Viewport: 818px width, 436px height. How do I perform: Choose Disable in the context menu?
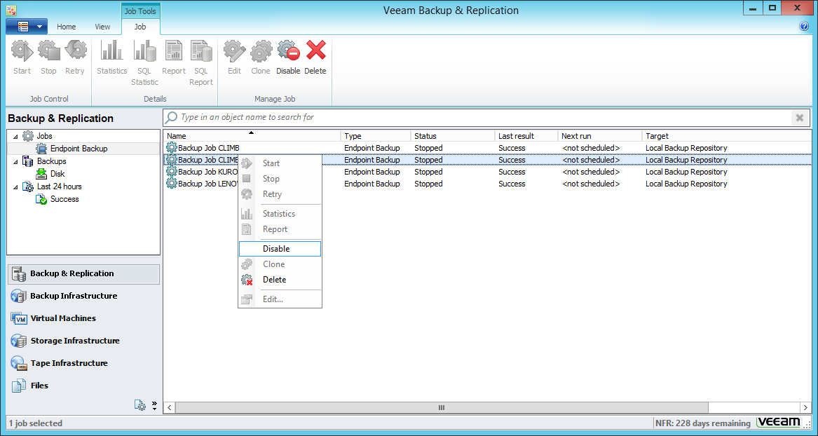pyautogui.click(x=276, y=249)
